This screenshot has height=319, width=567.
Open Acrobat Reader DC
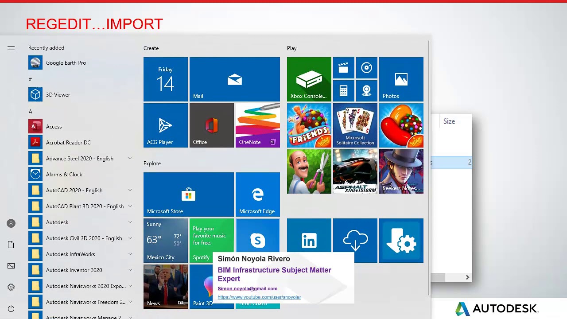click(81, 142)
